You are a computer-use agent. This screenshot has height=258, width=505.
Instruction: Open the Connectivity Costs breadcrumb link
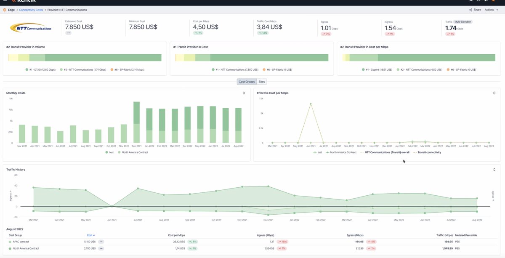pos(31,9)
